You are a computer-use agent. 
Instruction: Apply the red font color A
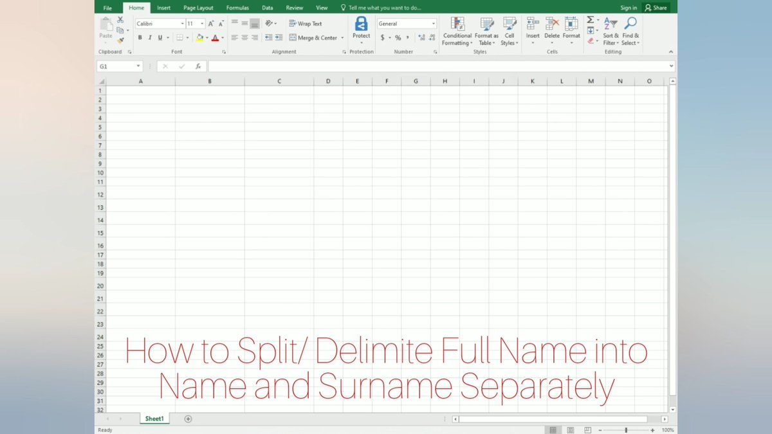(215, 38)
